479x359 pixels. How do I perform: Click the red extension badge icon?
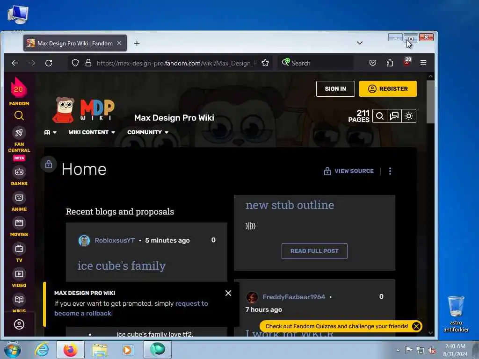[407, 61]
